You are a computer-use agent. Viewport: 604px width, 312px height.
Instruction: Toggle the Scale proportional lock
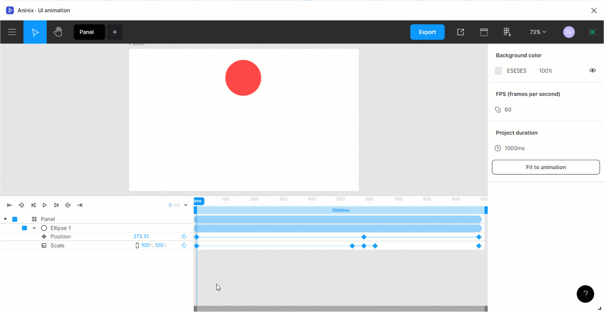coord(137,245)
